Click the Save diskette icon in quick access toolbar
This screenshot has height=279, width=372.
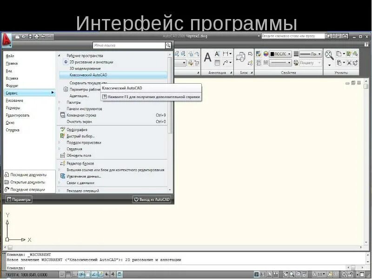[x=30, y=37]
